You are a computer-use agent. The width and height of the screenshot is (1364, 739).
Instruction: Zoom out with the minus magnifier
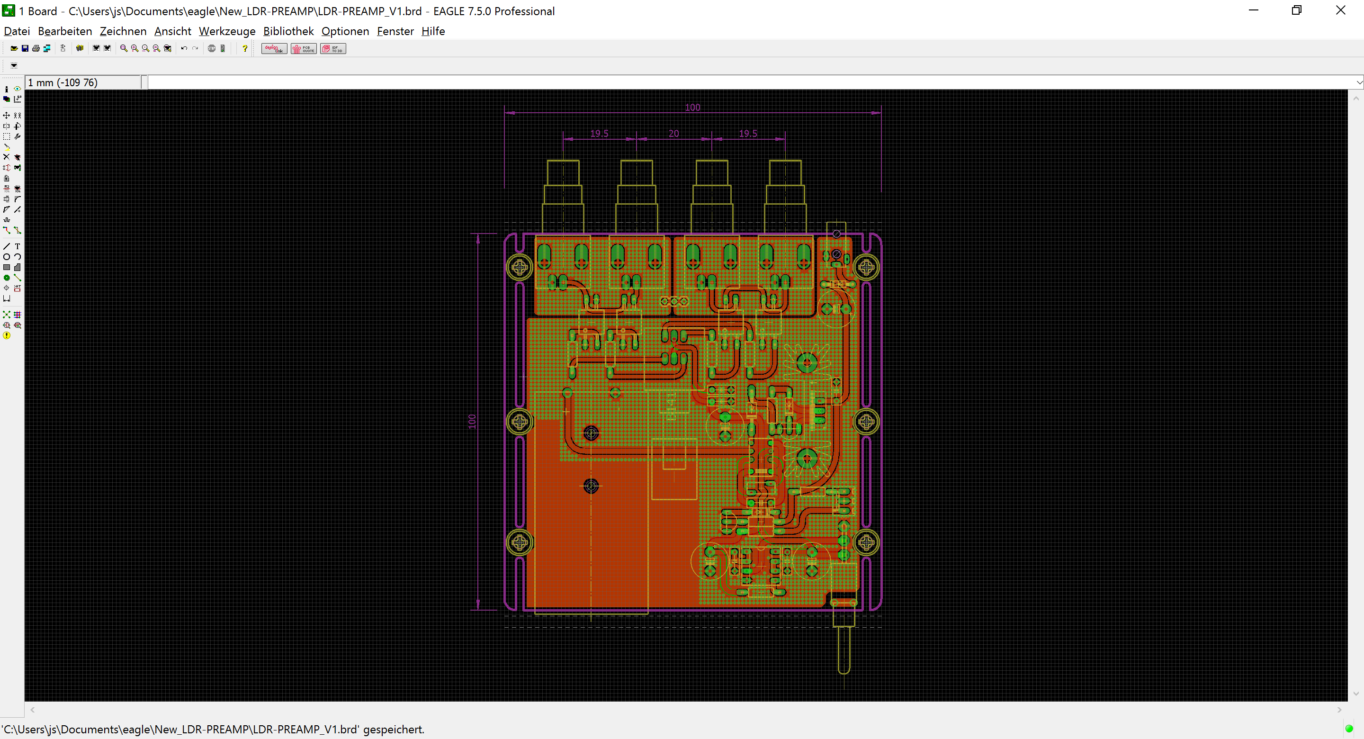[x=145, y=48]
